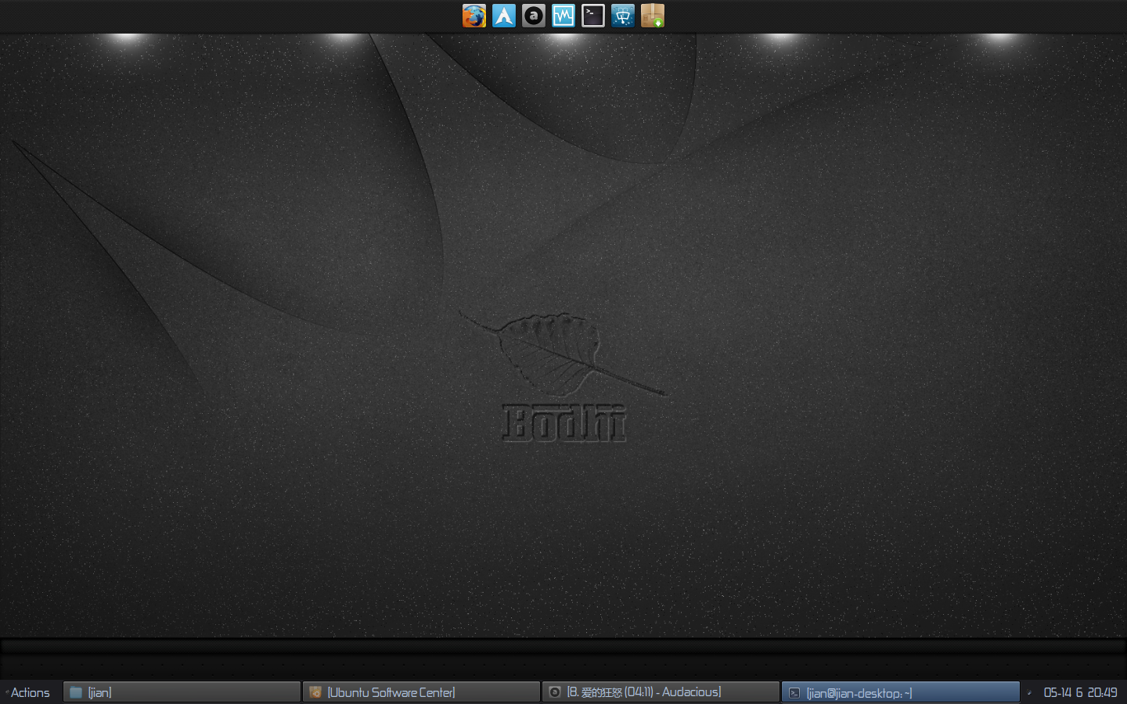Launch Firefox from the top dock

click(x=474, y=16)
